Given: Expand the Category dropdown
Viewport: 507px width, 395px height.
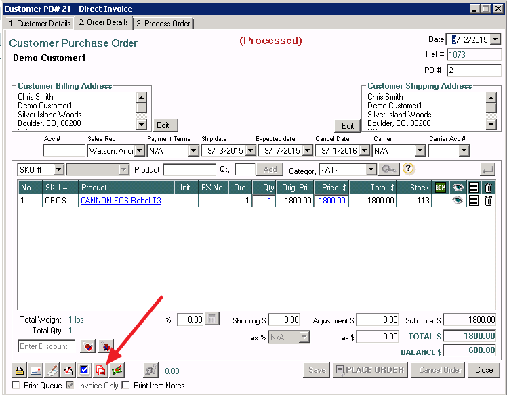Looking at the screenshot, I should [x=371, y=169].
